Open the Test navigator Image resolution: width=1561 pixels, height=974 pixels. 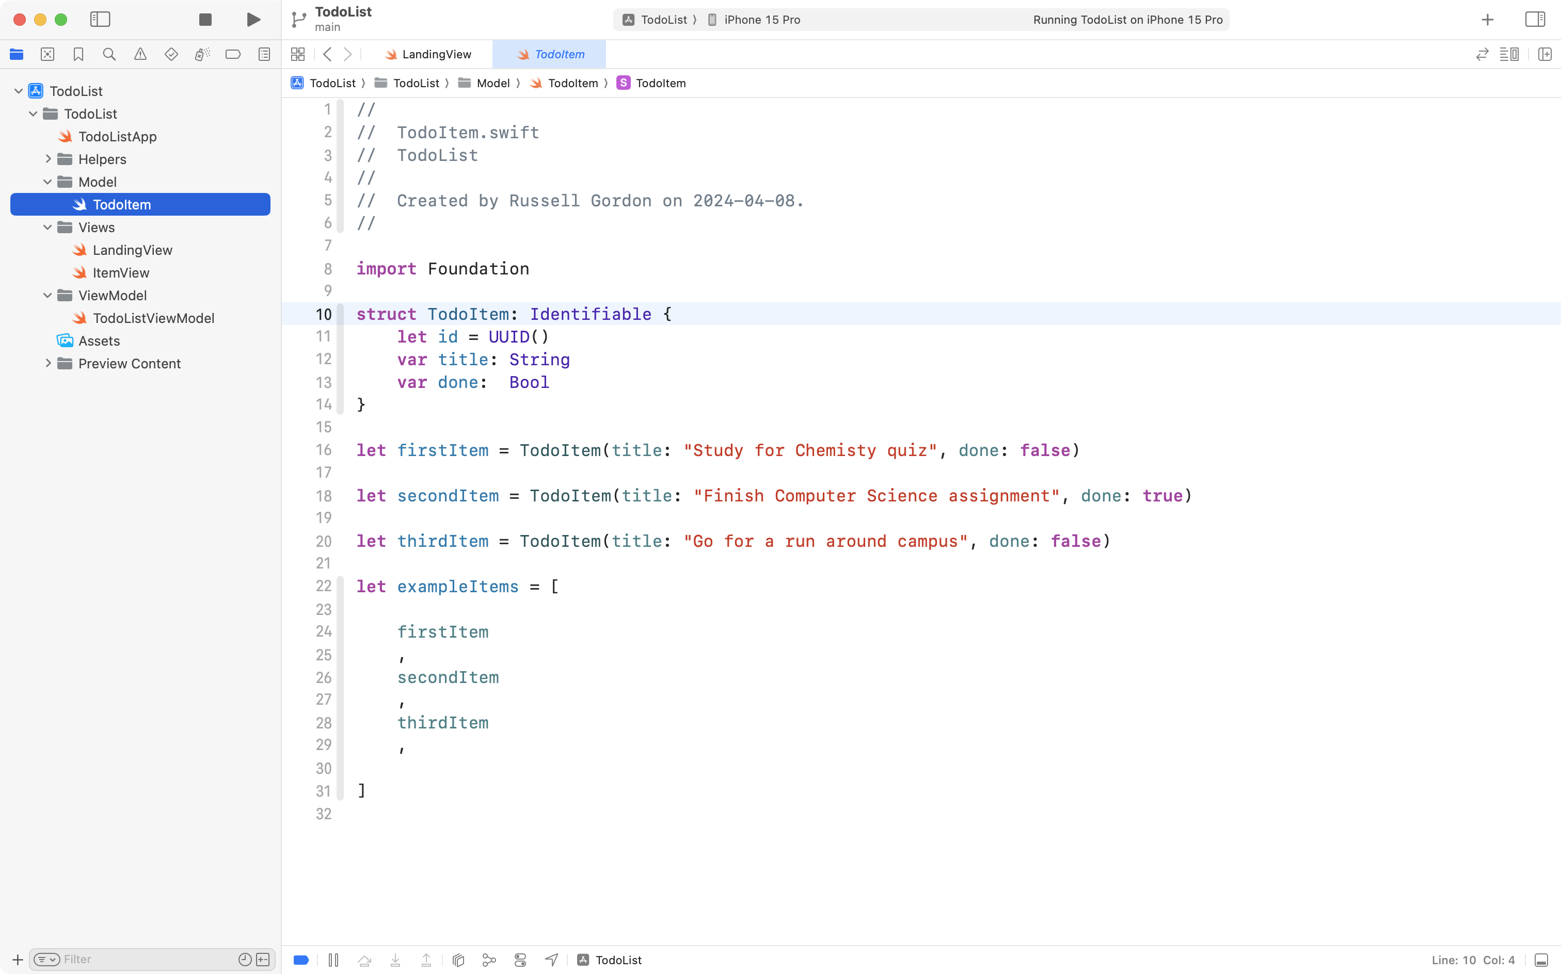pos(171,54)
